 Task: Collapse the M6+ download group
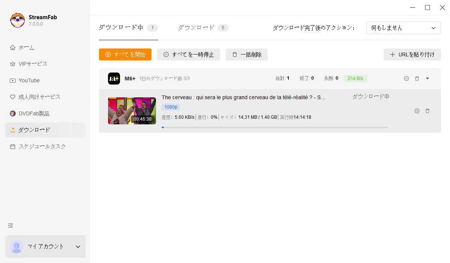(427, 78)
